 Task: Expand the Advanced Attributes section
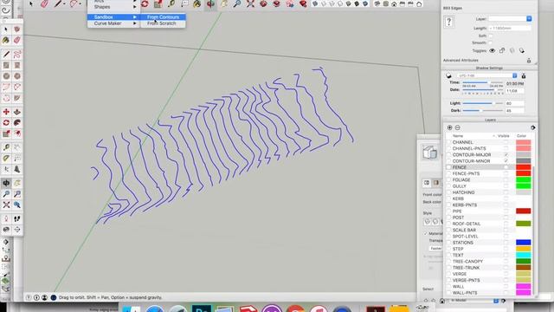(461, 61)
